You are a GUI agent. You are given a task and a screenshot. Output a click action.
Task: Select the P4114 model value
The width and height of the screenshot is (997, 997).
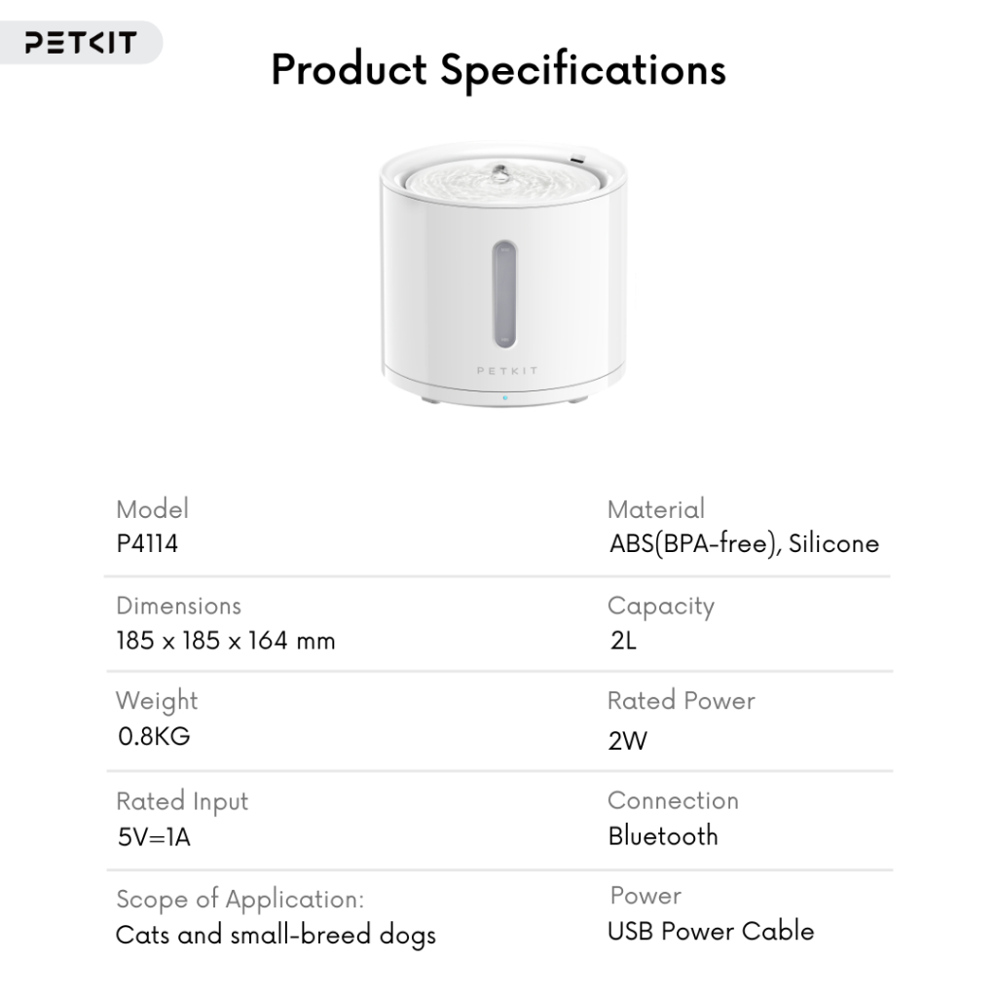coord(148,543)
